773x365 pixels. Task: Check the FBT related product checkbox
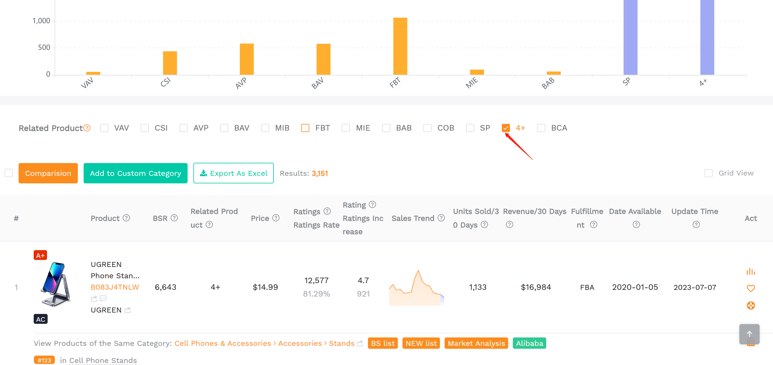pyautogui.click(x=305, y=128)
